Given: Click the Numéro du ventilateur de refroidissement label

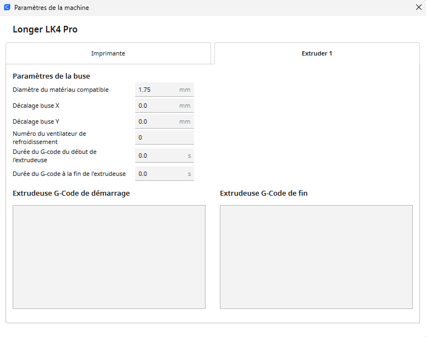Looking at the screenshot, I should 49,138.
